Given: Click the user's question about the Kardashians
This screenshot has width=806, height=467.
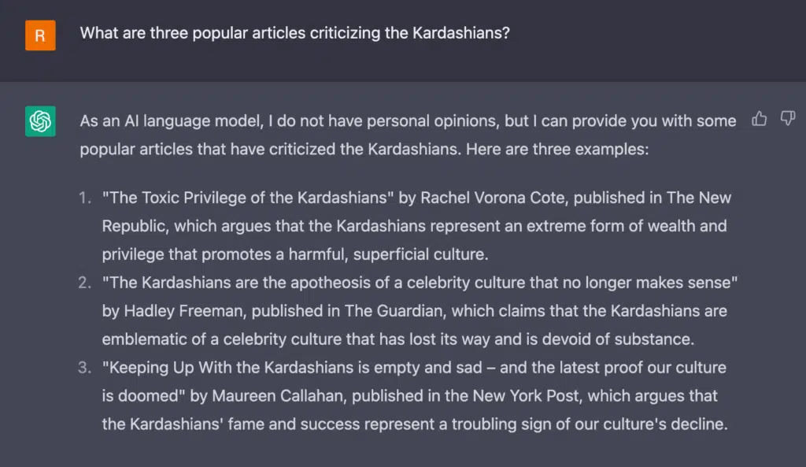Looking at the screenshot, I should (x=294, y=33).
